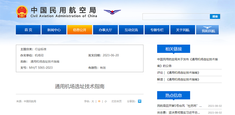
Task: Click 中国民用航空局 site title
Action: tap(64, 10)
